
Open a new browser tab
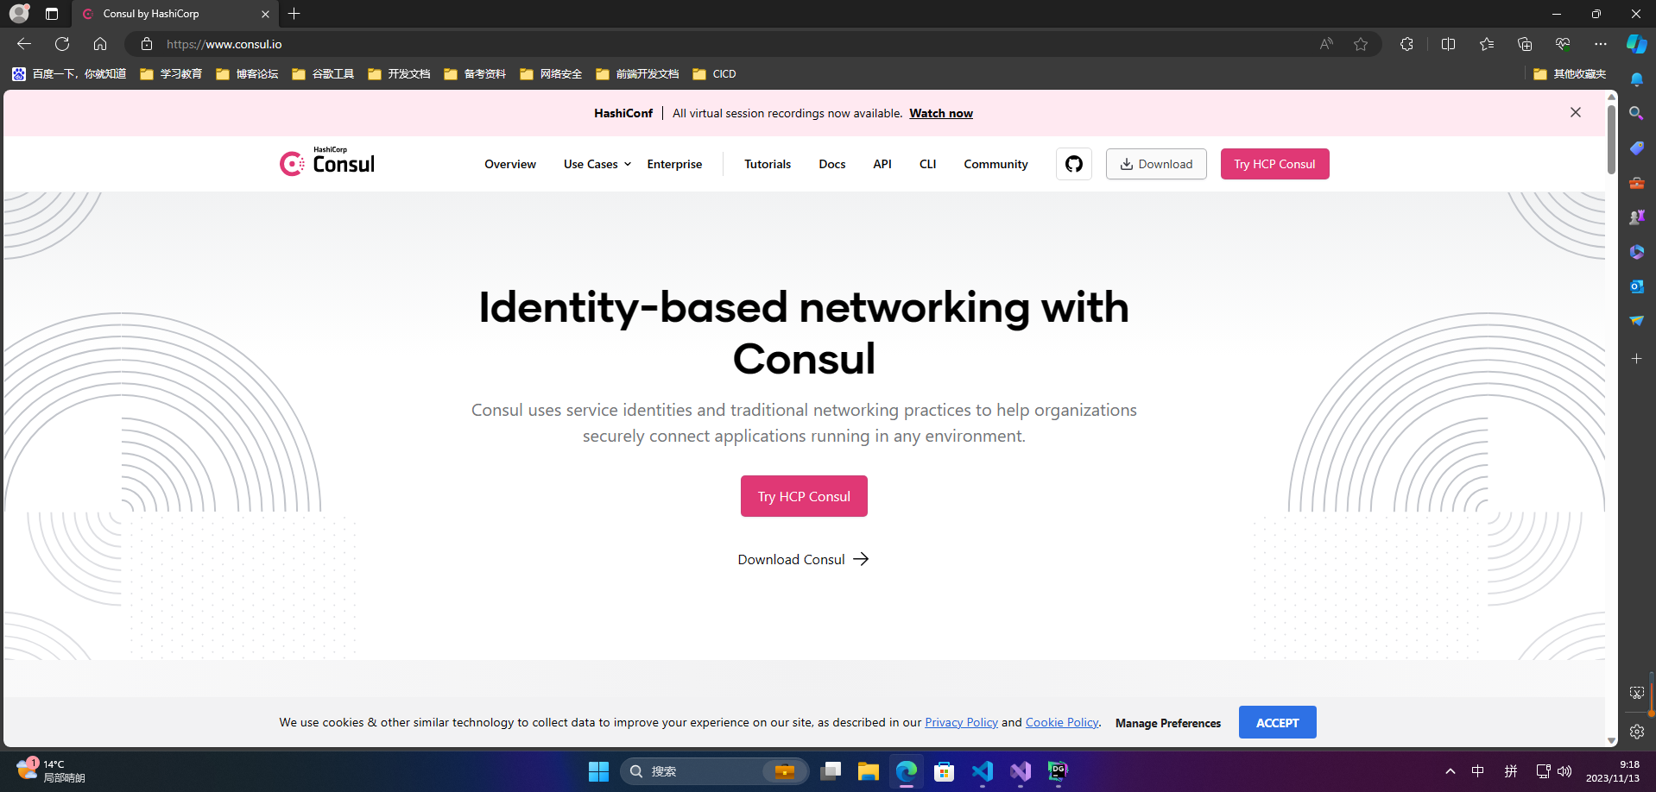click(294, 14)
